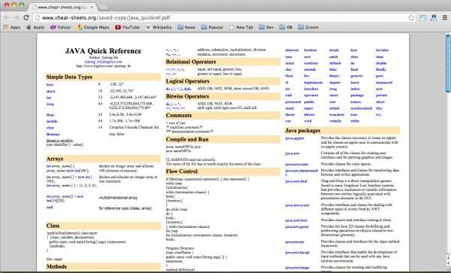Image resolution: width=451 pixels, height=273 pixels.
Task: Click the 'protected' keyword
Action: coord(293,102)
